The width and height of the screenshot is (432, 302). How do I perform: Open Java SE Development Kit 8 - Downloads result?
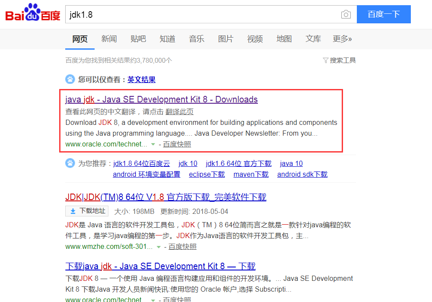(x=162, y=99)
